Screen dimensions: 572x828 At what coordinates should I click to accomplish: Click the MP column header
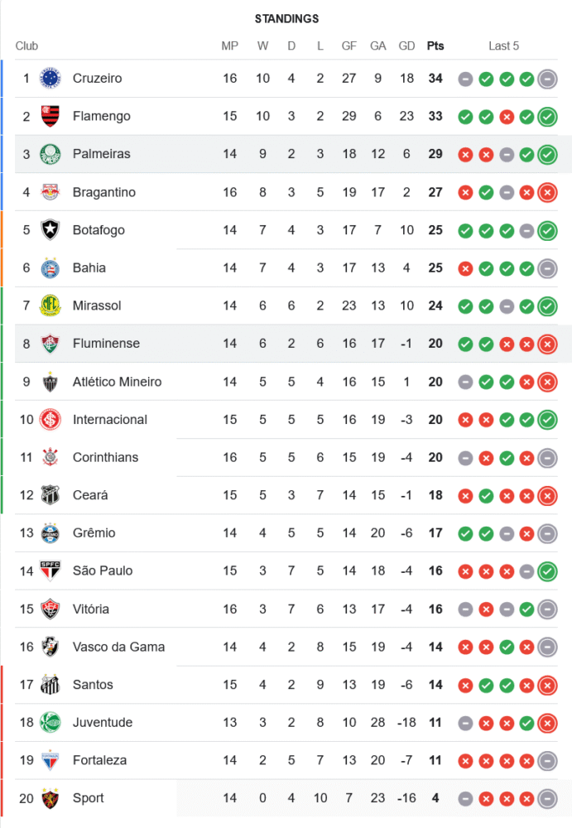tap(230, 46)
